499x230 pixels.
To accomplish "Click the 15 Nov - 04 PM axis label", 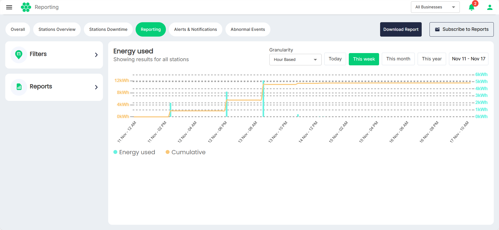I will [368, 132].
